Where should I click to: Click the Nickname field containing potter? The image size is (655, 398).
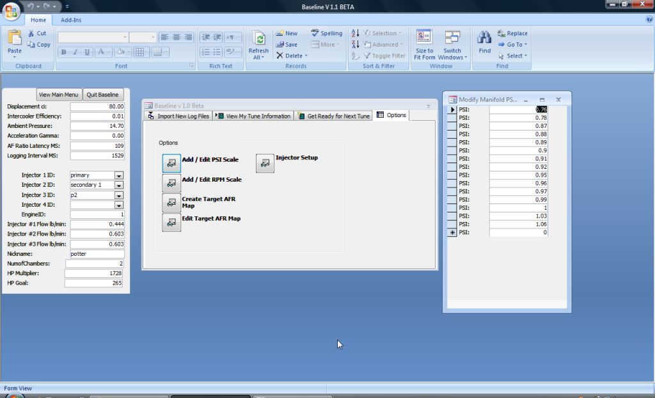coord(97,254)
